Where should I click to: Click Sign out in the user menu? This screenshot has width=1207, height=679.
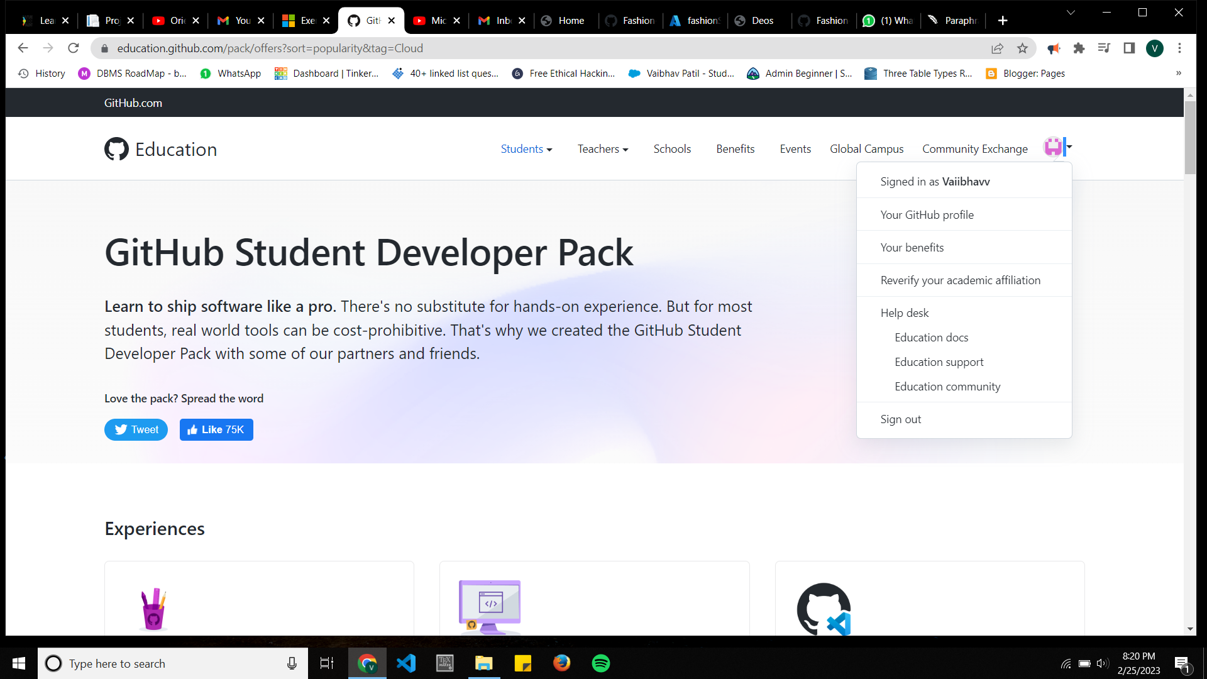click(900, 419)
